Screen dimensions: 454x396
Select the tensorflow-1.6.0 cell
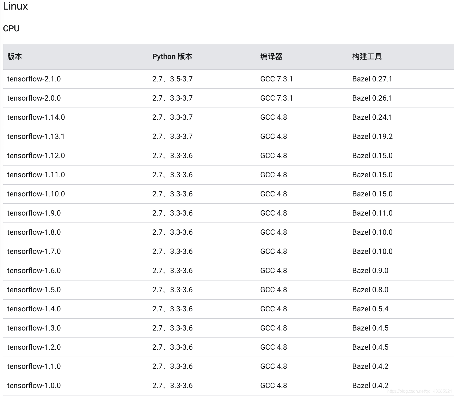coord(34,271)
